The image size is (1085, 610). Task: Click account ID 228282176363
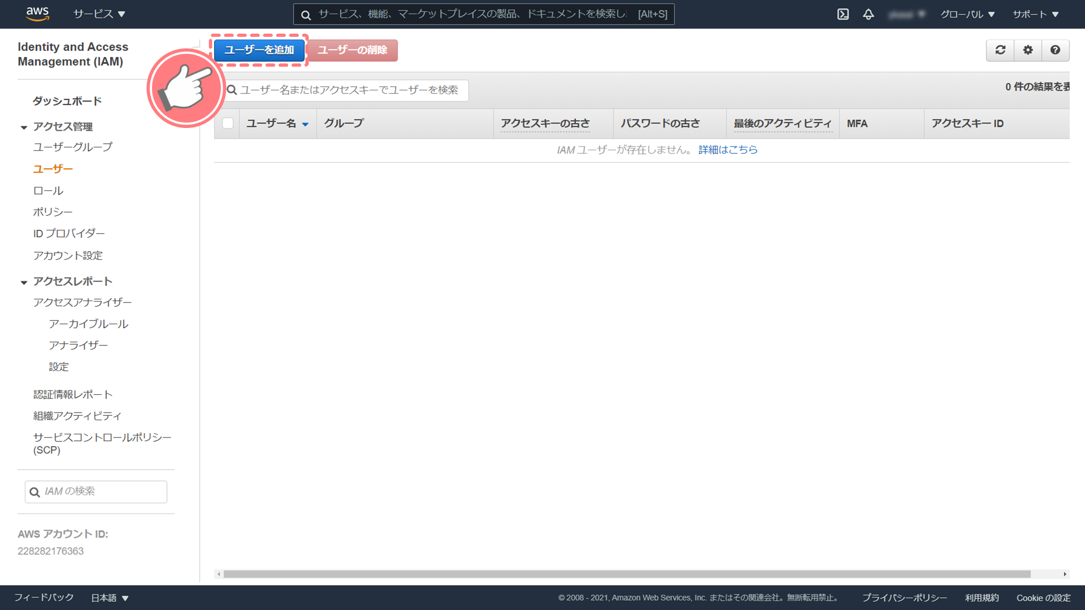tap(50, 551)
